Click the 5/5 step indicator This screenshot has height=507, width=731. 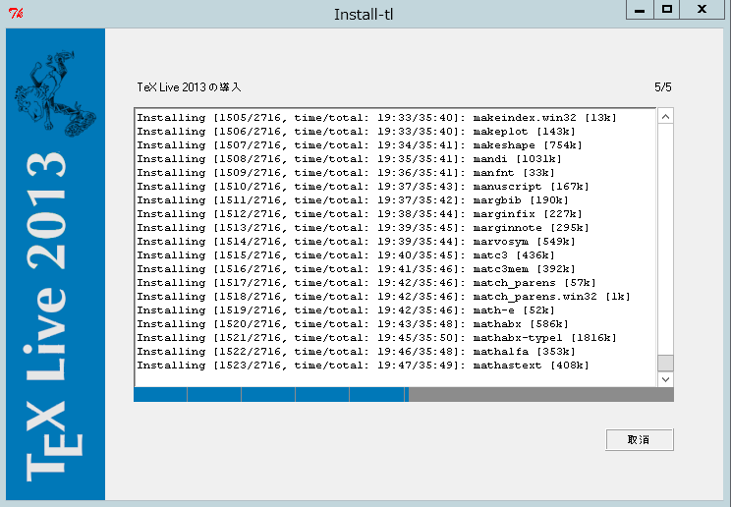tap(663, 87)
